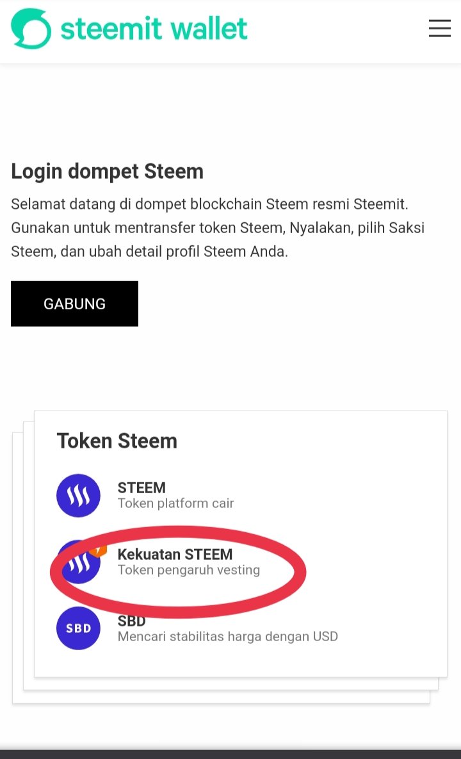
Task: Click 'Mencari stabilitas harga dengan USD' text
Action: point(228,636)
